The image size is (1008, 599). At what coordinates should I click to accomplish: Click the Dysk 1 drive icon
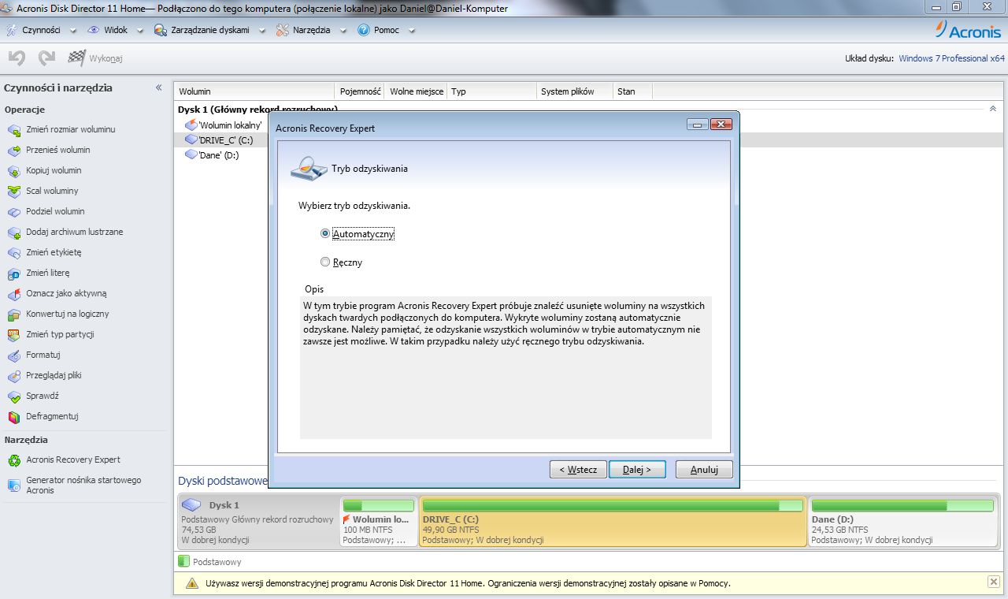pos(191,505)
